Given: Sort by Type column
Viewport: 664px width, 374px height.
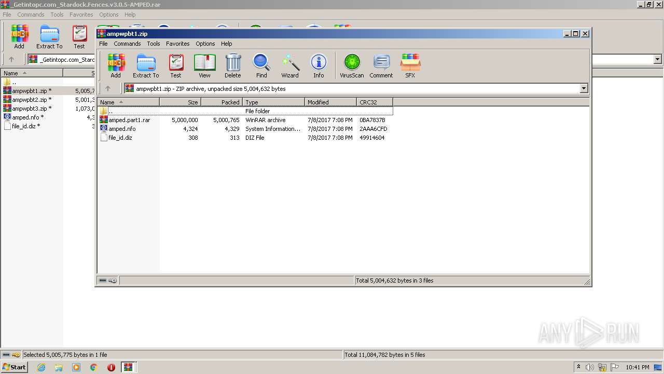Looking at the screenshot, I should pos(274,102).
